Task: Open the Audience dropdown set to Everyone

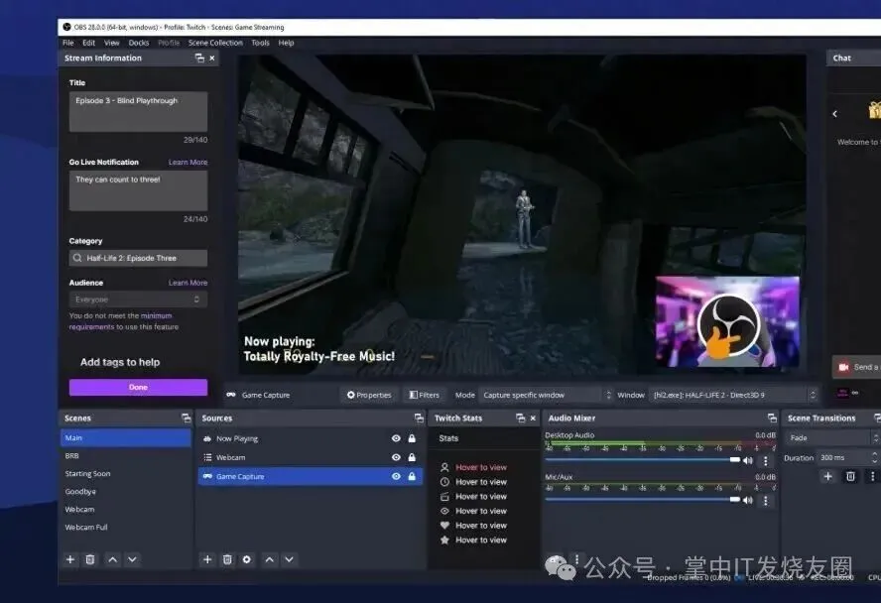Action: pos(138,300)
